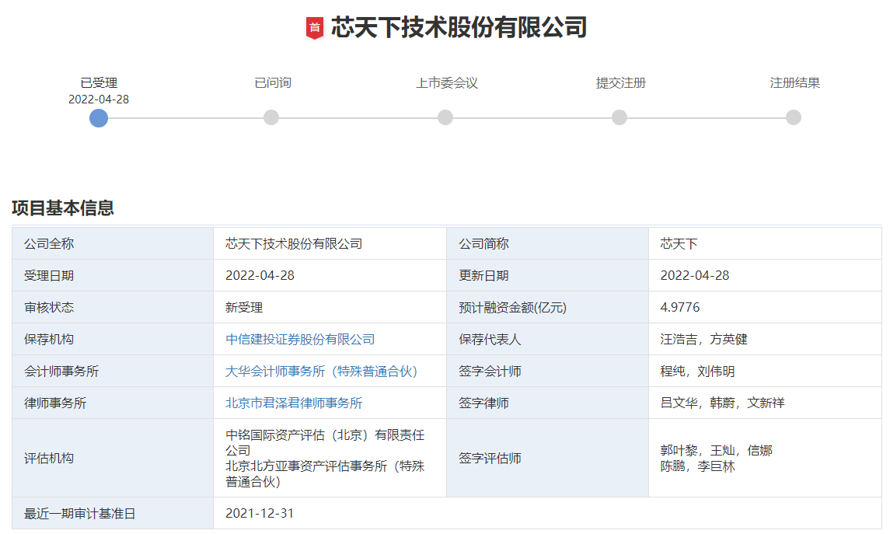Viewport: 890px width, 534px height.
Task: Click the 2022-04-28 value beside 更新日期
Action: (695, 276)
